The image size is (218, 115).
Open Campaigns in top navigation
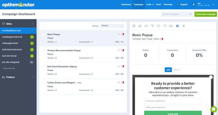(138, 5)
